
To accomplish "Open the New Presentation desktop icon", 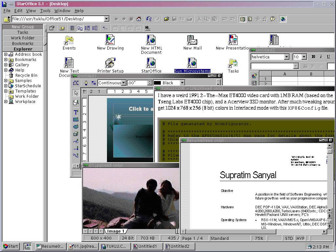I will (x=232, y=42).
